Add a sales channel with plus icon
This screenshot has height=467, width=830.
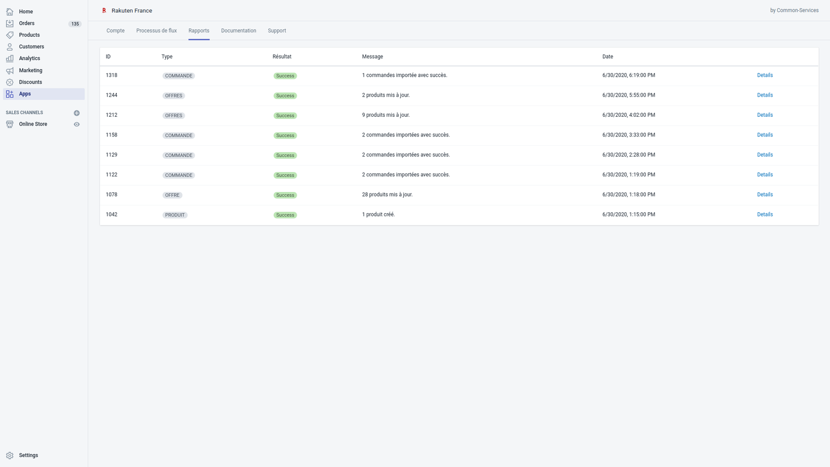tap(77, 113)
